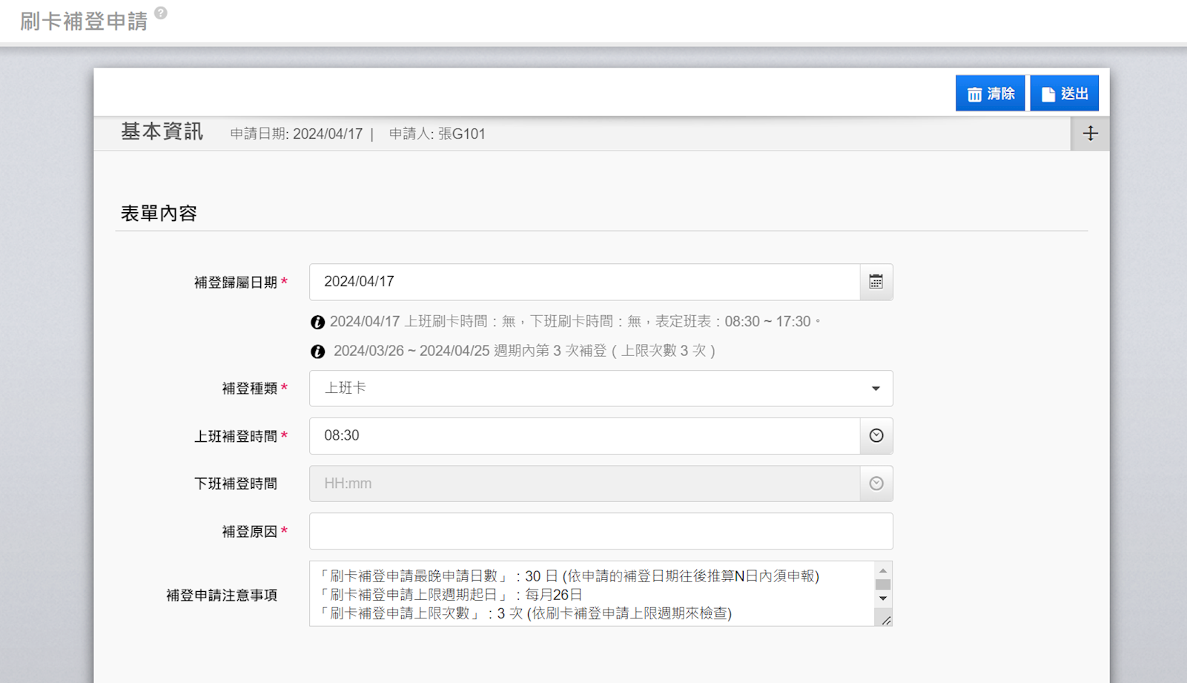
Task: Click info icon beside 上班刷卡時間 message
Action: (317, 322)
